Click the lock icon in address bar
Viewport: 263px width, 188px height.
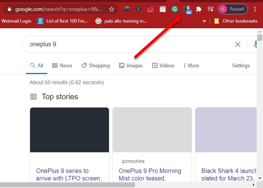pos(9,9)
